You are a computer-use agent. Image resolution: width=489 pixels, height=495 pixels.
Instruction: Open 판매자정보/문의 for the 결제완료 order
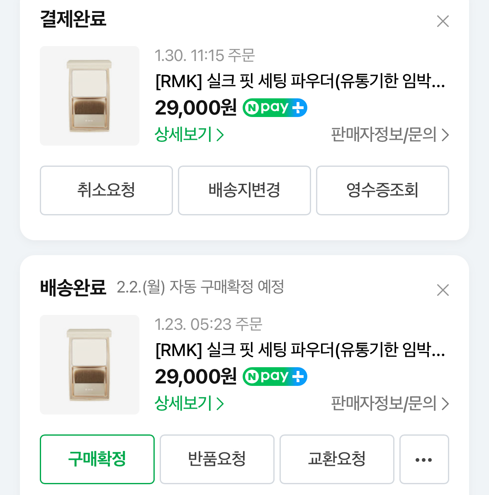[x=389, y=134]
